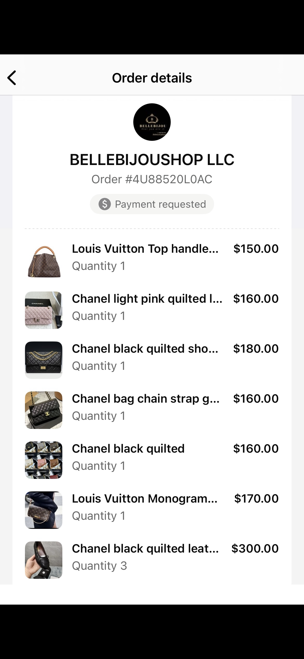View the black Chanel shoulder bag thumbnail

(44, 360)
